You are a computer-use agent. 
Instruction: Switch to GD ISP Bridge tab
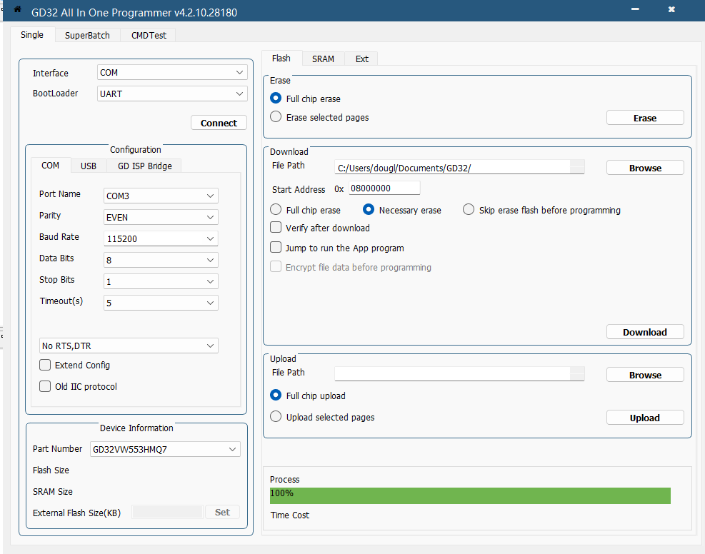click(x=145, y=166)
